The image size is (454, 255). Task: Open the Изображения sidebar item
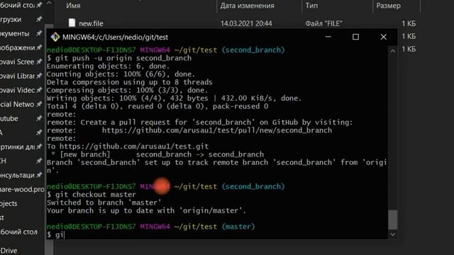pos(18,47)
